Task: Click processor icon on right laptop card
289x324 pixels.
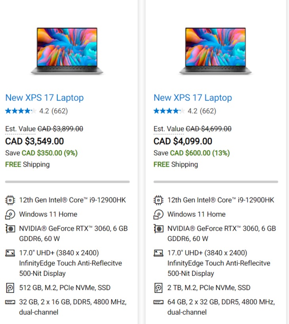Action: [x=158, y=200]
